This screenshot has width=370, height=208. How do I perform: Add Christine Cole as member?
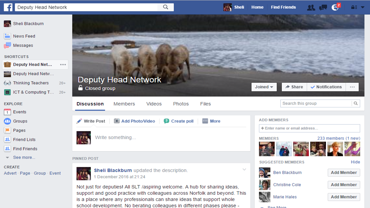click(344, 185)
